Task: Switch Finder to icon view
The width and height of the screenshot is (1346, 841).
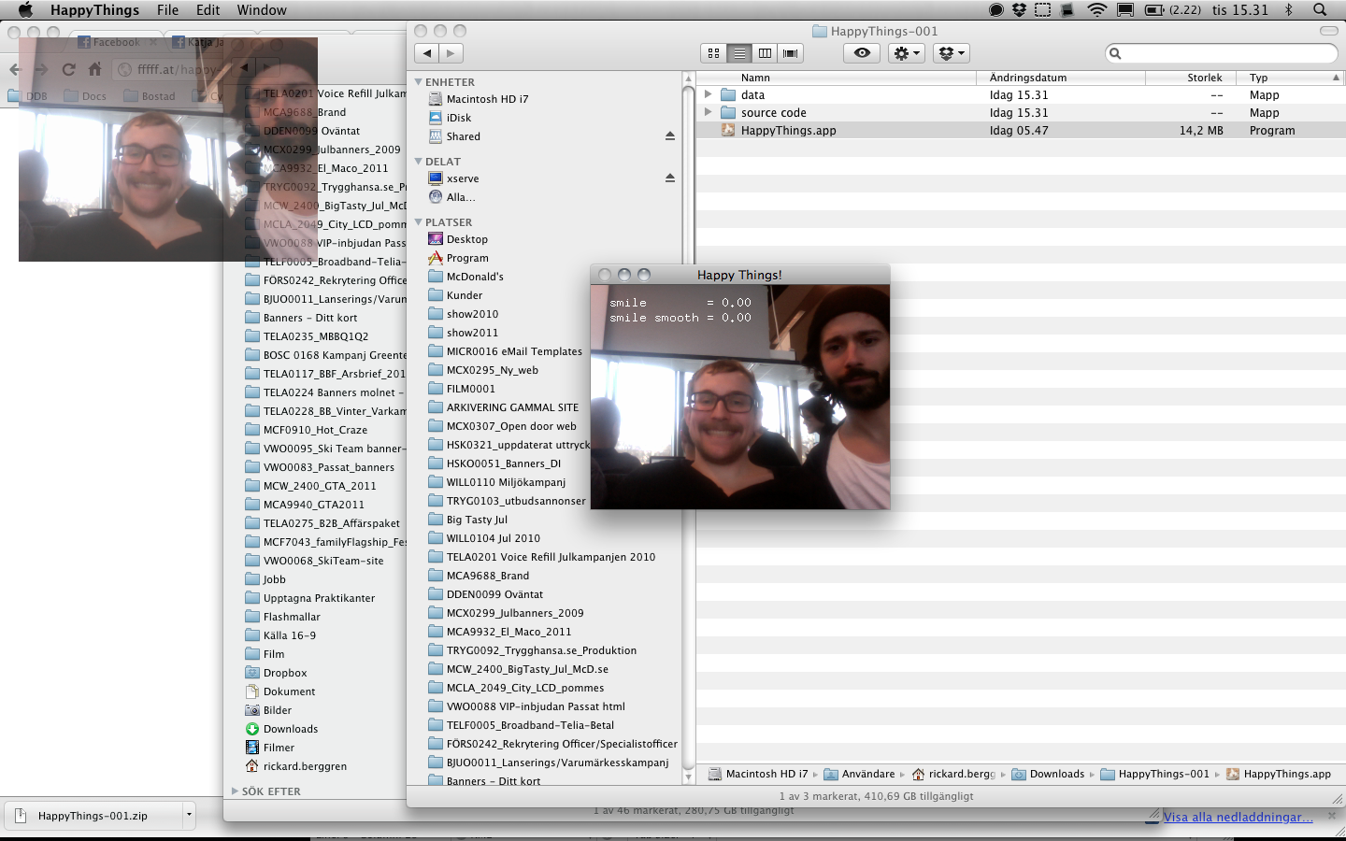Action: click(714, 53)
